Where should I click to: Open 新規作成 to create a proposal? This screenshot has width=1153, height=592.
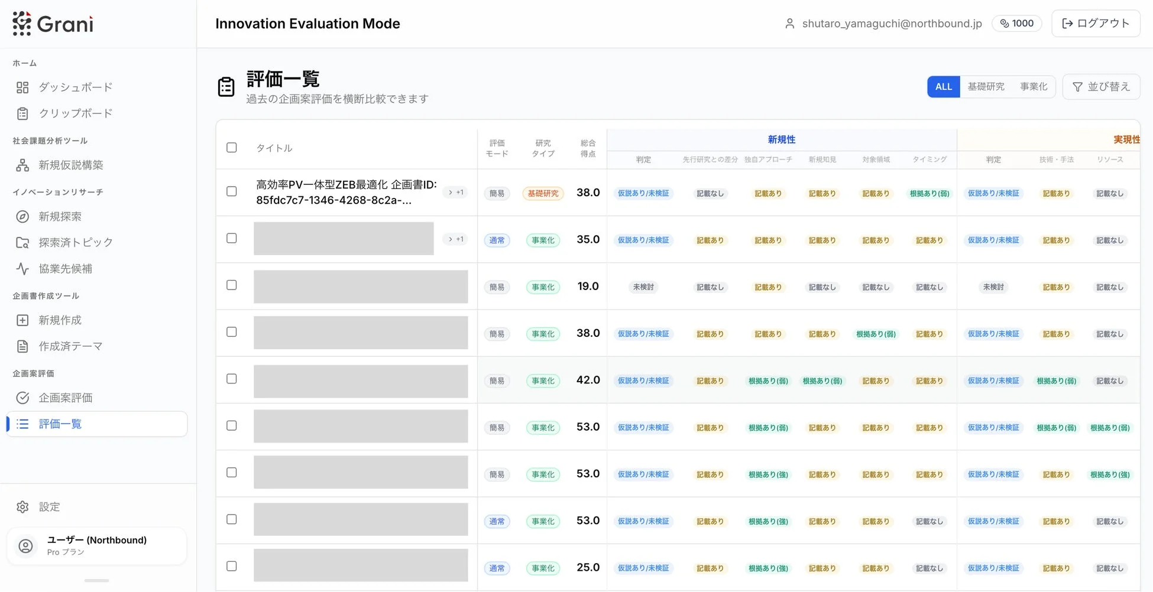(x=60, y=320)
